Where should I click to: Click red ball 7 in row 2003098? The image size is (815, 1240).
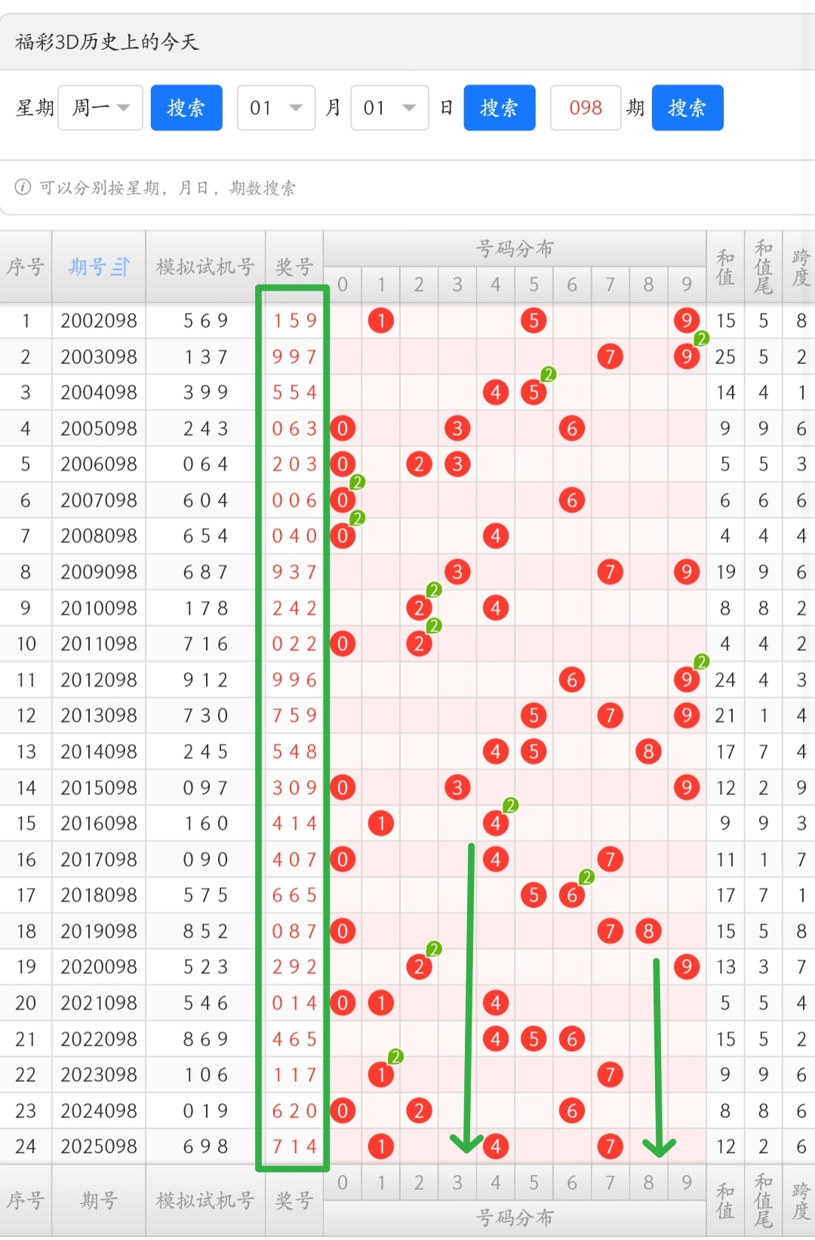click(610, 356)
